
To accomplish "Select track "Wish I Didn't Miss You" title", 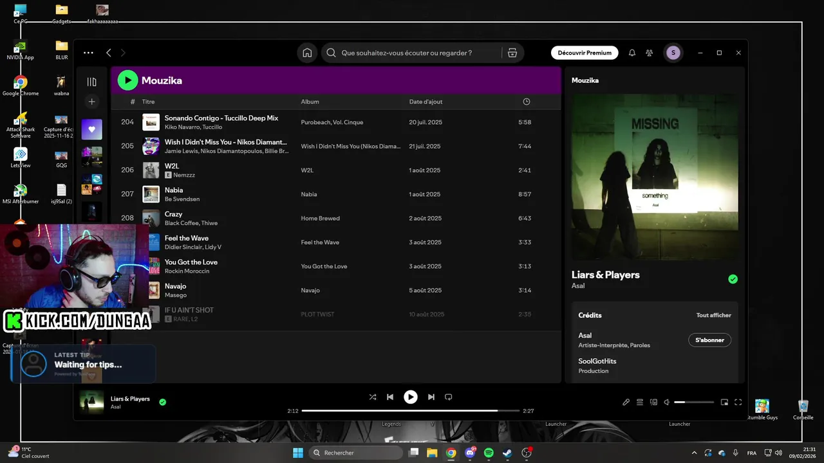I will coord(226,142).
